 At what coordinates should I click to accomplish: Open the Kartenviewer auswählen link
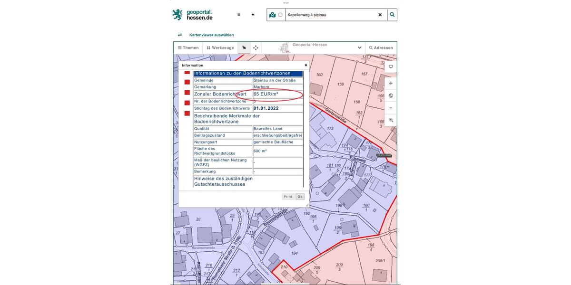click(x=212, y=35)
